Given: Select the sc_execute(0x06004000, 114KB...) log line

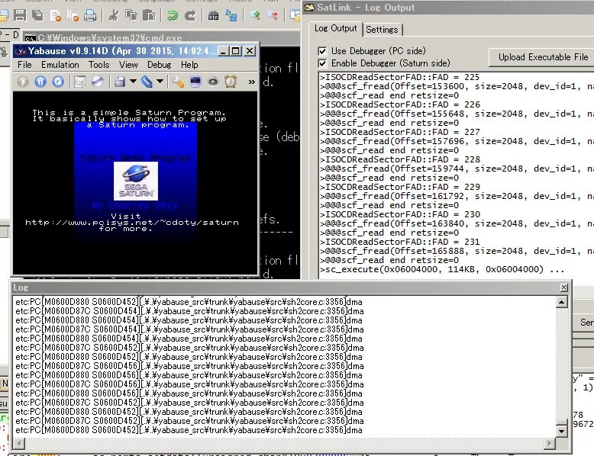Looking at the screenshot, I should (x=442, y=269).
